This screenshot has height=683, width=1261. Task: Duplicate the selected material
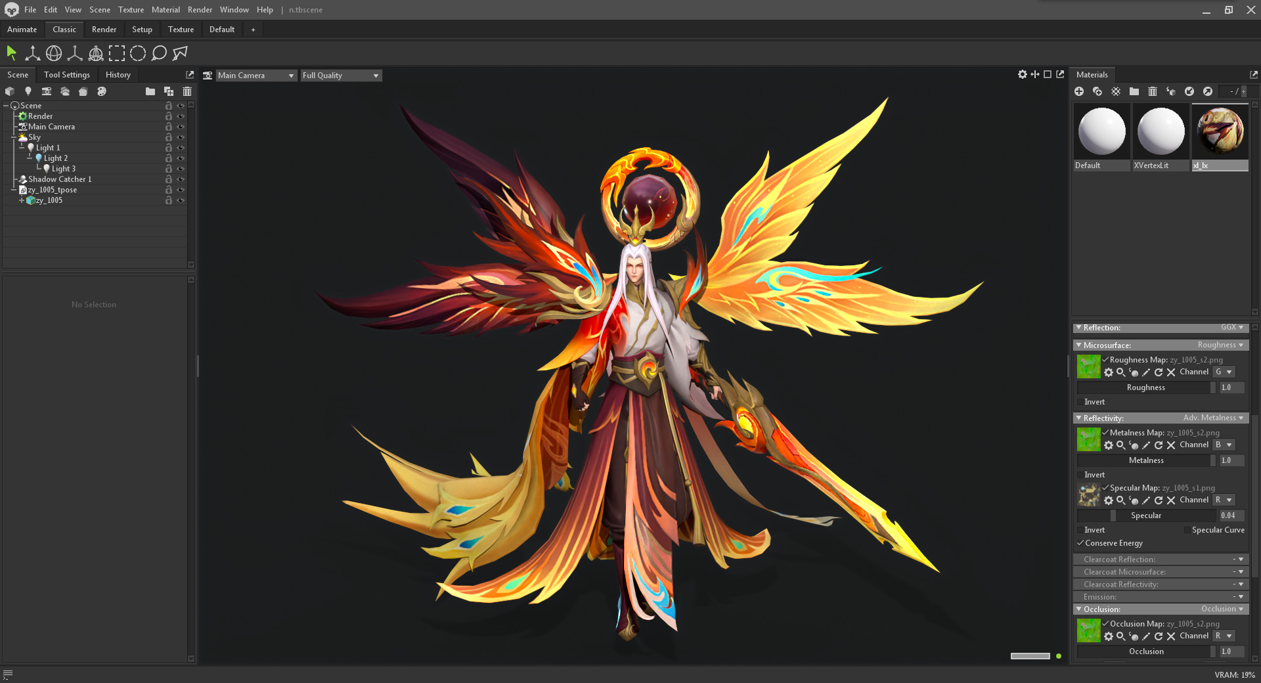(1097, 91)
